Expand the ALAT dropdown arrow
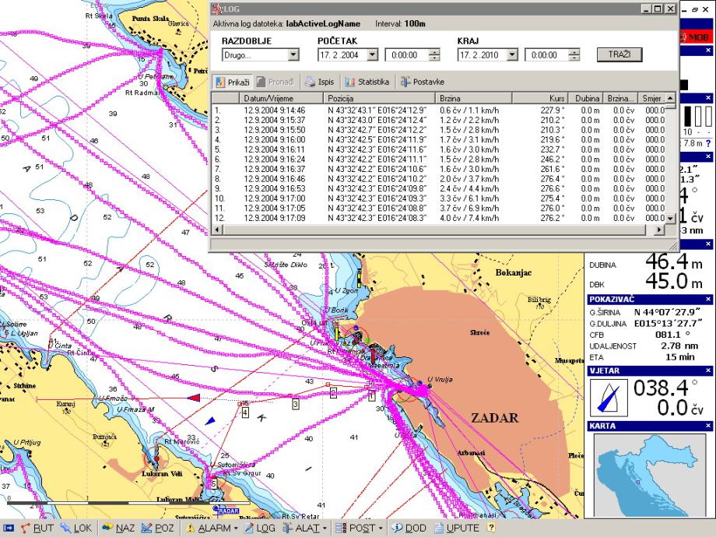The image size is (716, 537). point(325,528)
